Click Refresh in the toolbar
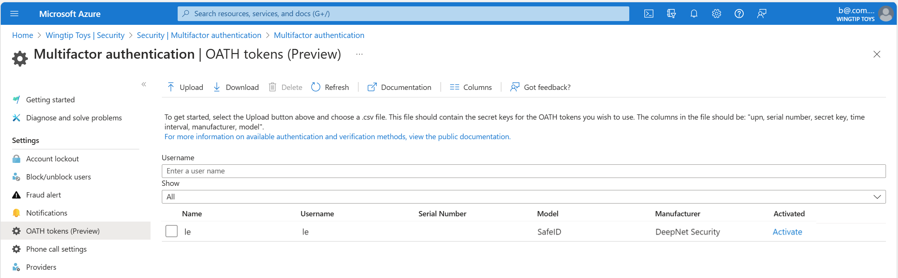 pos(330,87)
